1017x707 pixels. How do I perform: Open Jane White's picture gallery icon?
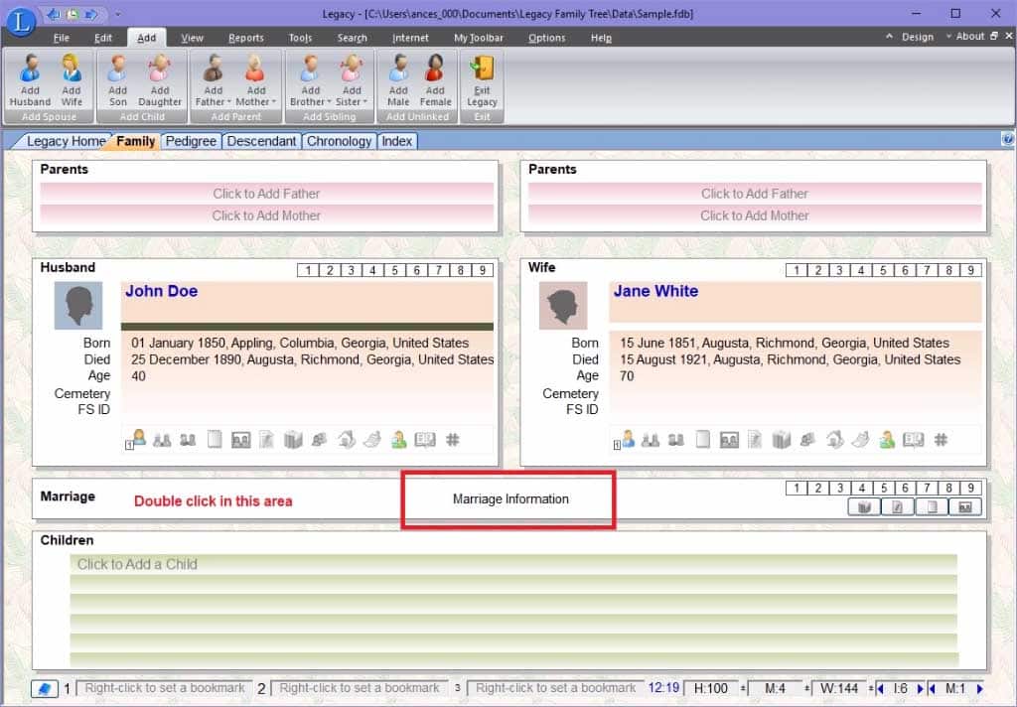coord(729,441)
